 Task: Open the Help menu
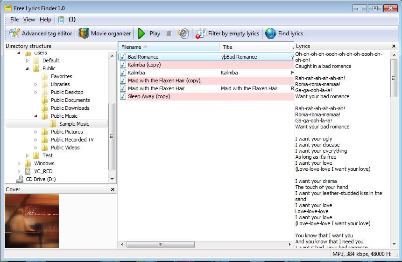coord(45,20)
